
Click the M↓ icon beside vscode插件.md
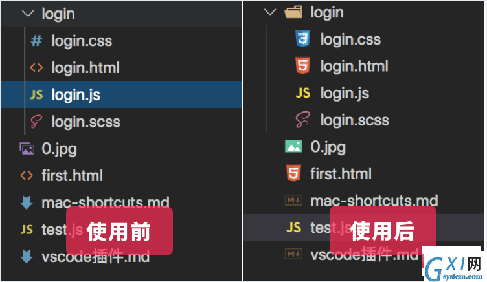[x=293, y=254]
